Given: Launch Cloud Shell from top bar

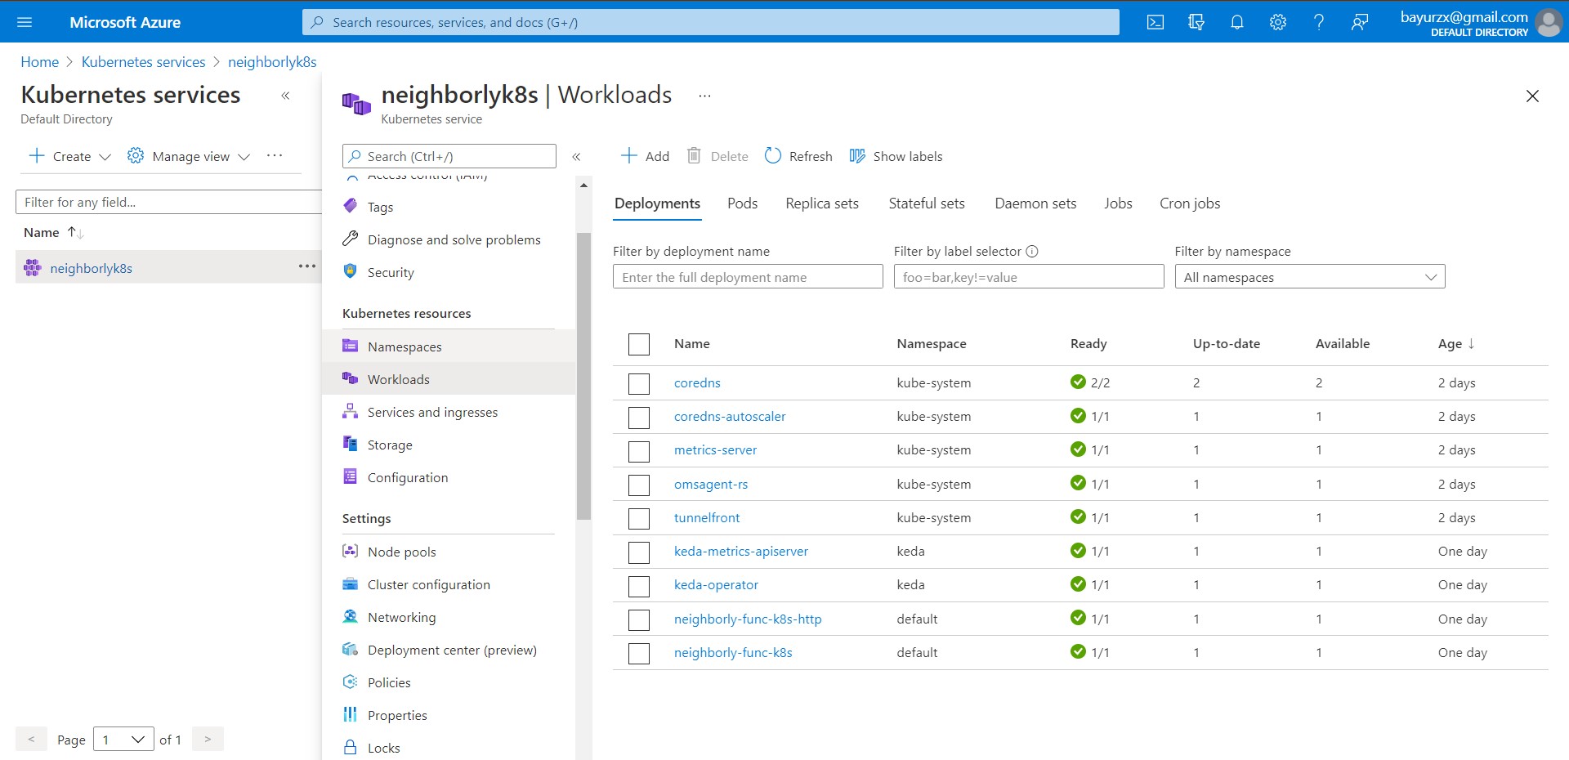Looking at the screenshot, I should [x=1156, y=22].
